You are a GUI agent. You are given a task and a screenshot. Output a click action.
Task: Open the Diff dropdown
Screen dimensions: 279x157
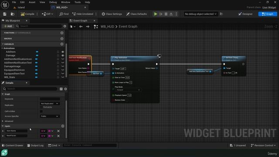pyautogui.click(x=48, y=14)
